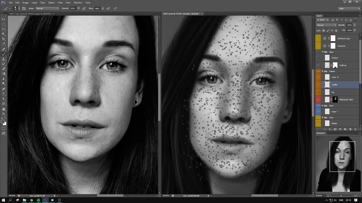This screenshot has width=362, height=203.
Task: Select the FRECKLES TEST layer mask thumbnail
Action: tap(335, 99)
